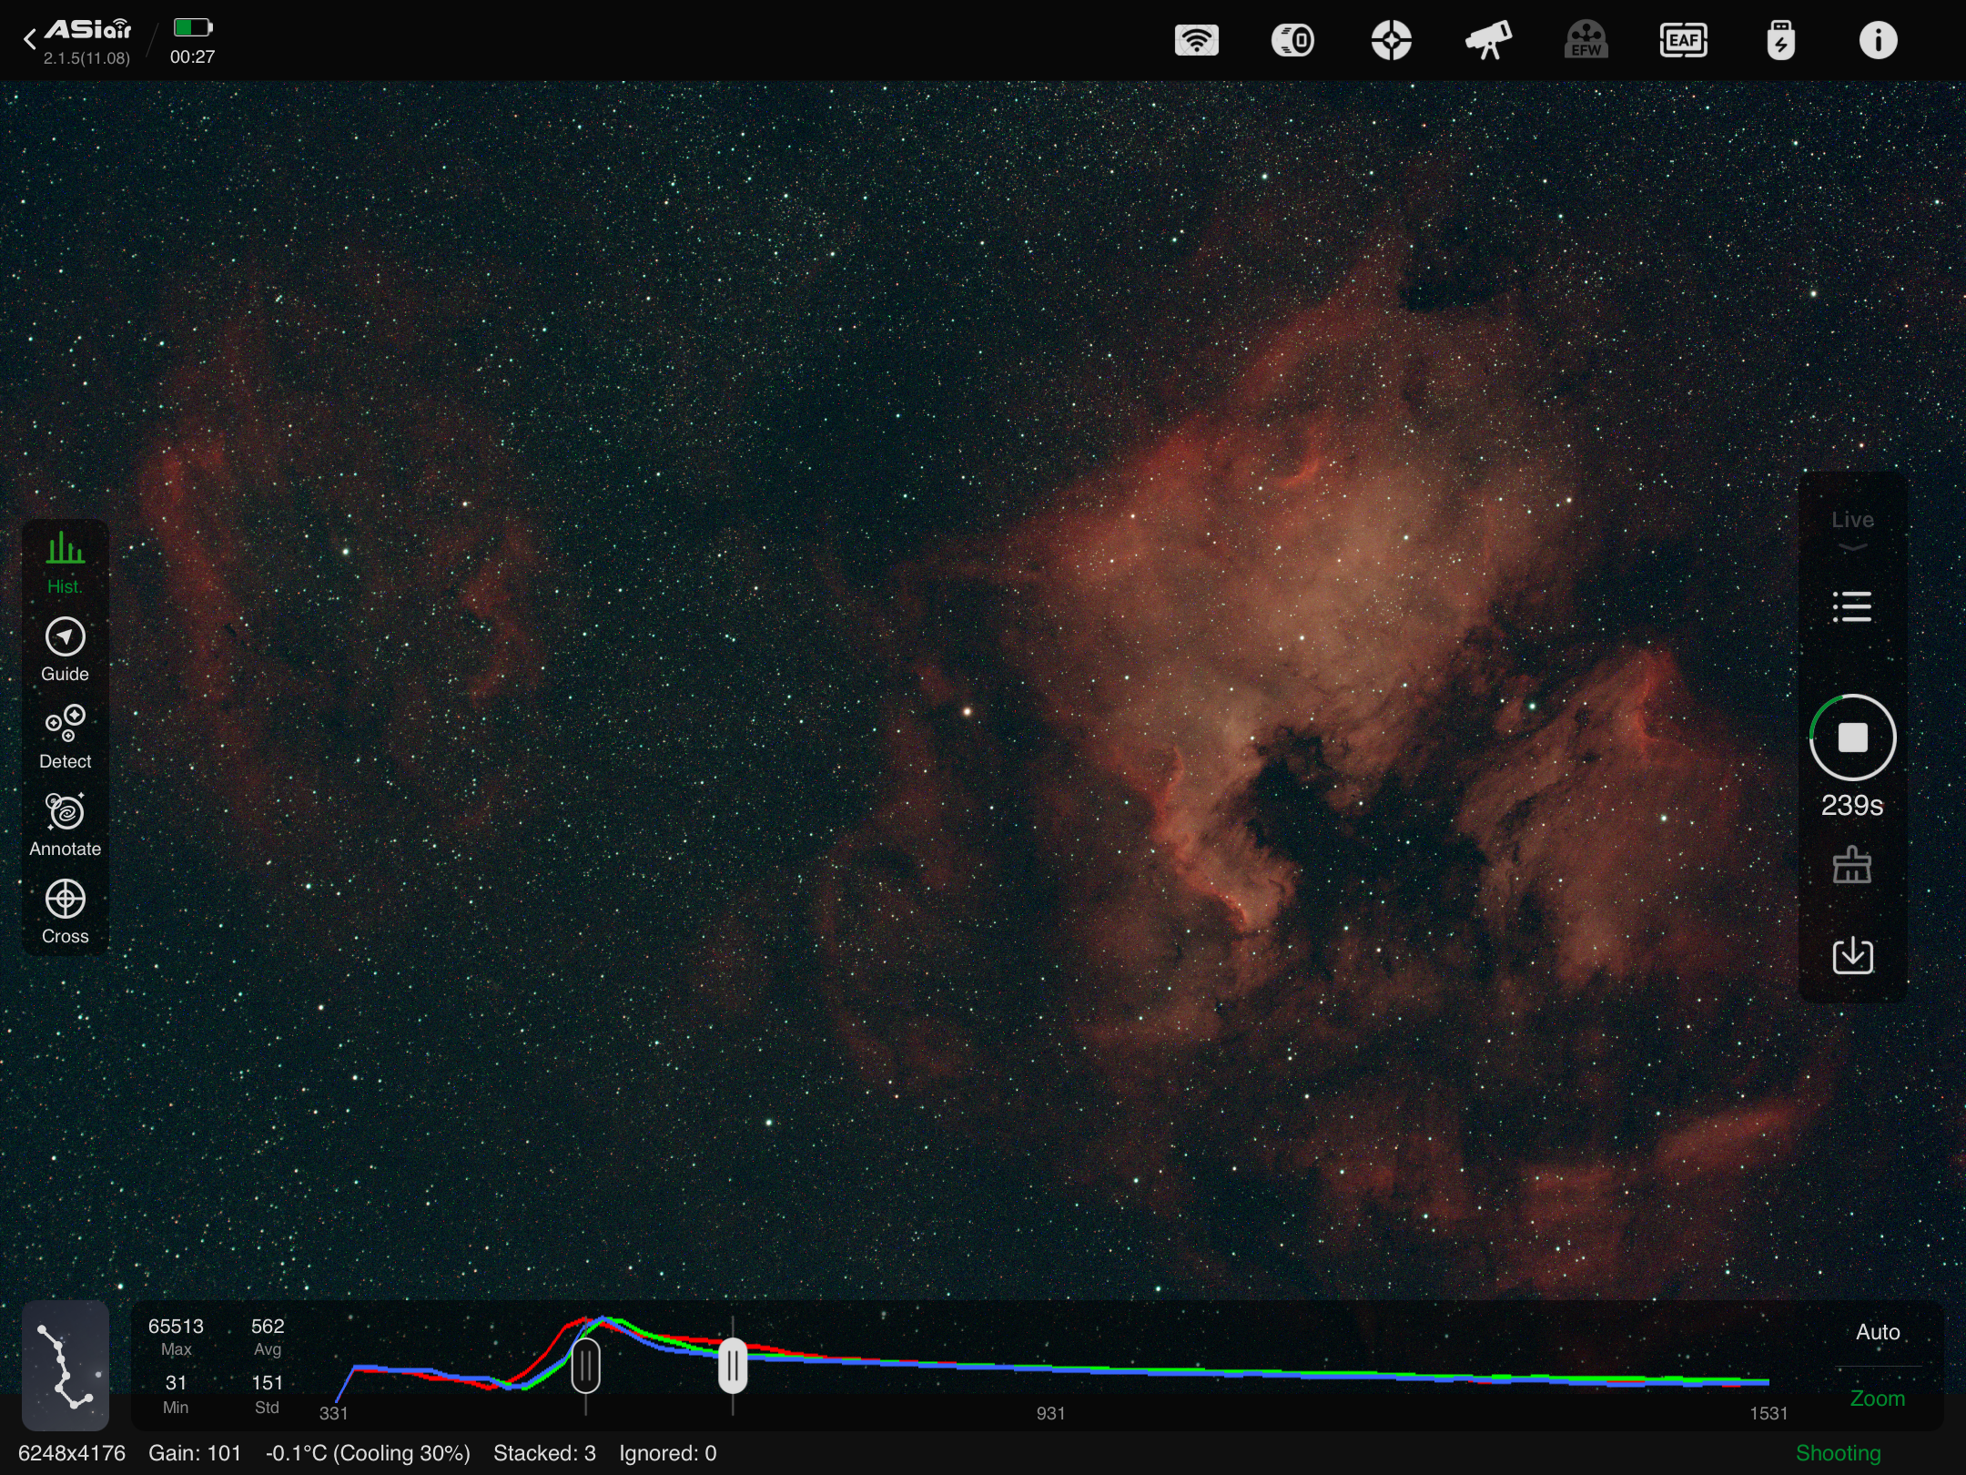Click the histogram axis label 931
Screen dimensions: 1966x1475
pos(1050,1413)
